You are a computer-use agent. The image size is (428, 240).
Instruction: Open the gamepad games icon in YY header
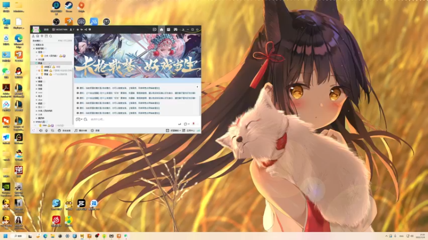click(175, 29)
